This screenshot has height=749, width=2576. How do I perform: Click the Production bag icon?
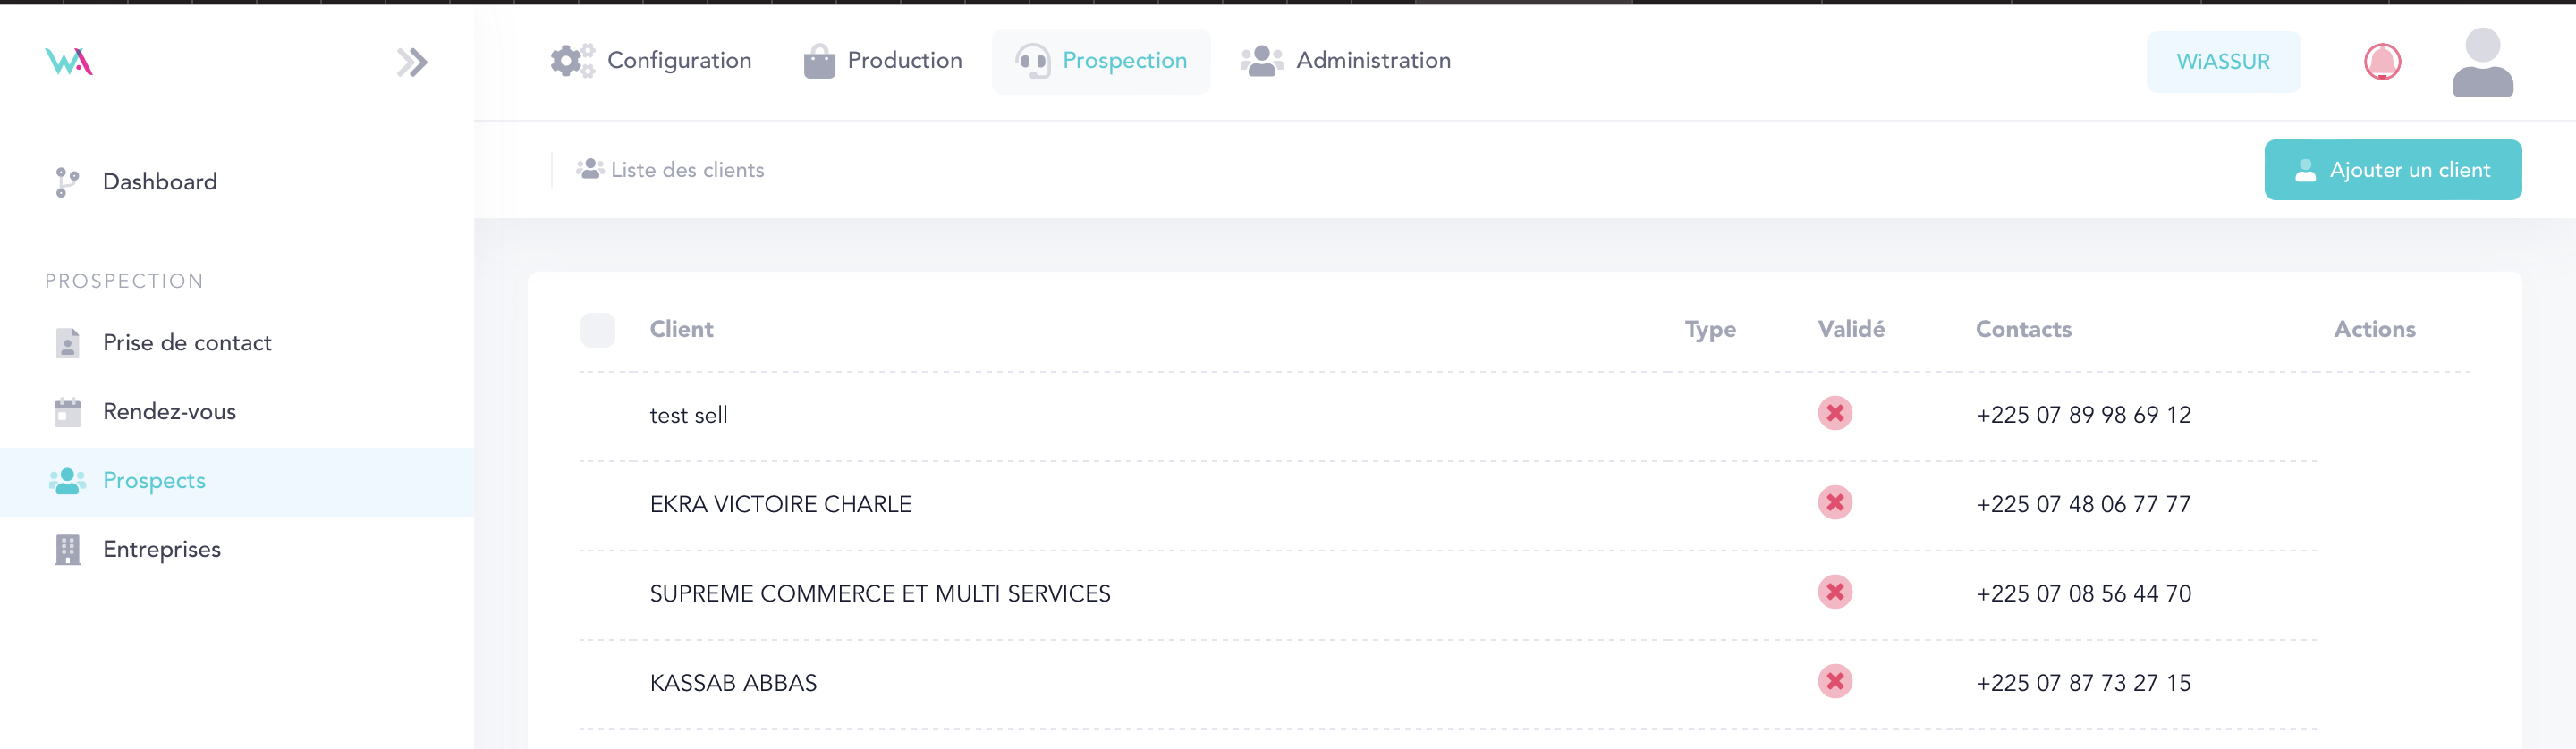(x=819, y=61)
